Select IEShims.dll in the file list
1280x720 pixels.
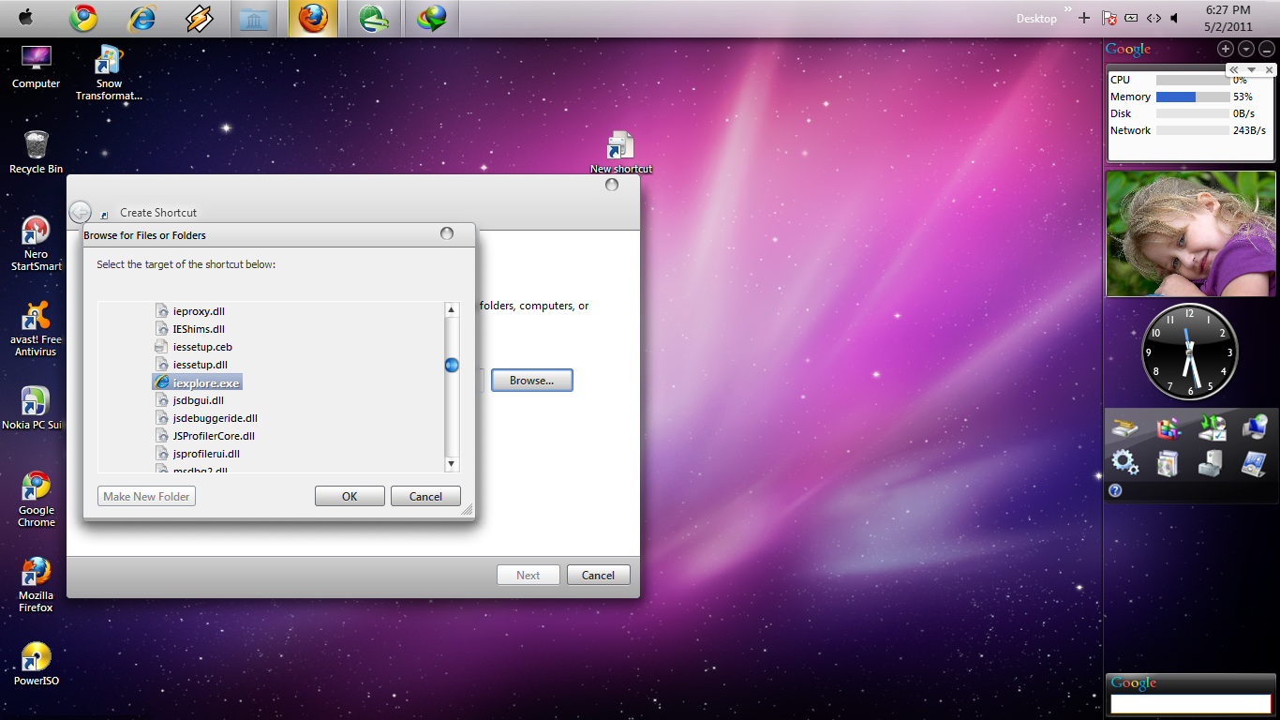pyautogui.click(x=190, y=329)
